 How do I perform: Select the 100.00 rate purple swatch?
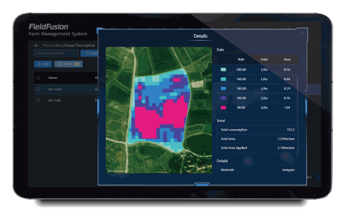[x=224, y=98]
